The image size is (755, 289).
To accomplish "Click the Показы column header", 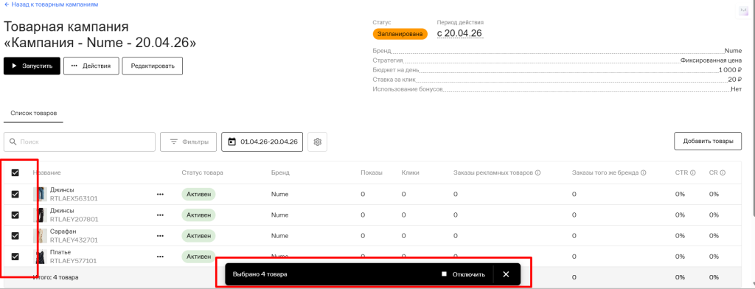I will [372, 173].
